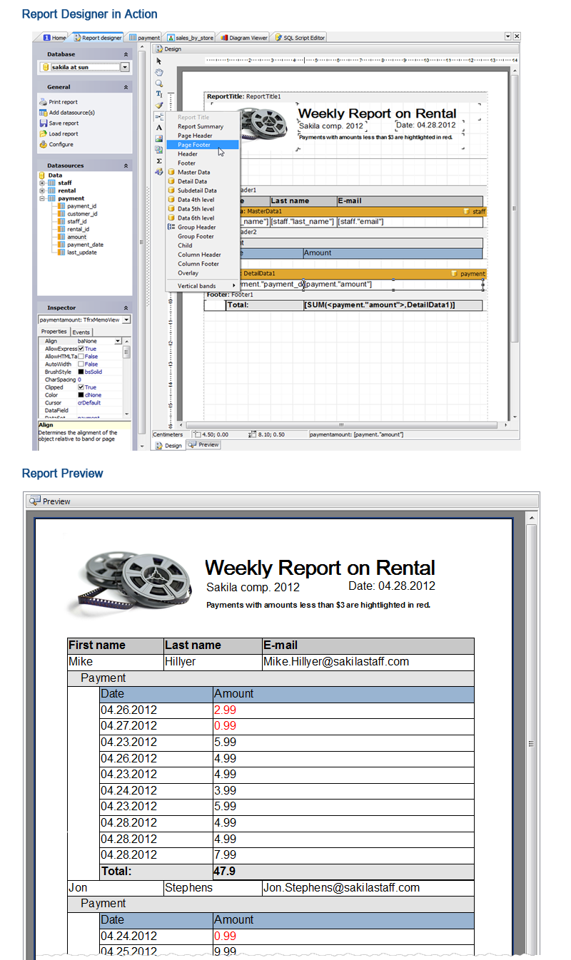Screen dimensions: 571x960
Task: Enable the AutoWidth property checkbox
Action: 81,364
